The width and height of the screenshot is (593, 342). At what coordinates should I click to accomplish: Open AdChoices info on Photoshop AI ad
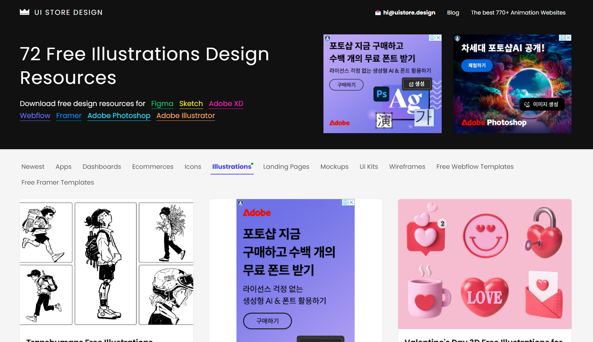coord(562,38)
